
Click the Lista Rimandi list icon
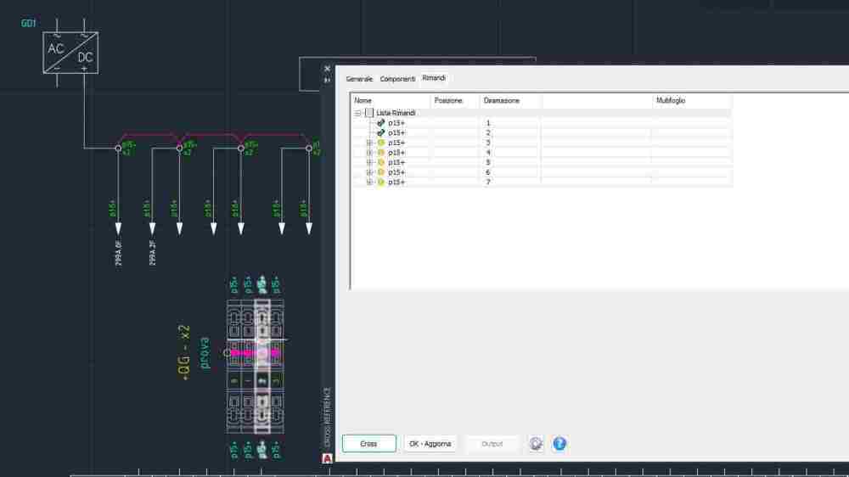click(369, 113)
